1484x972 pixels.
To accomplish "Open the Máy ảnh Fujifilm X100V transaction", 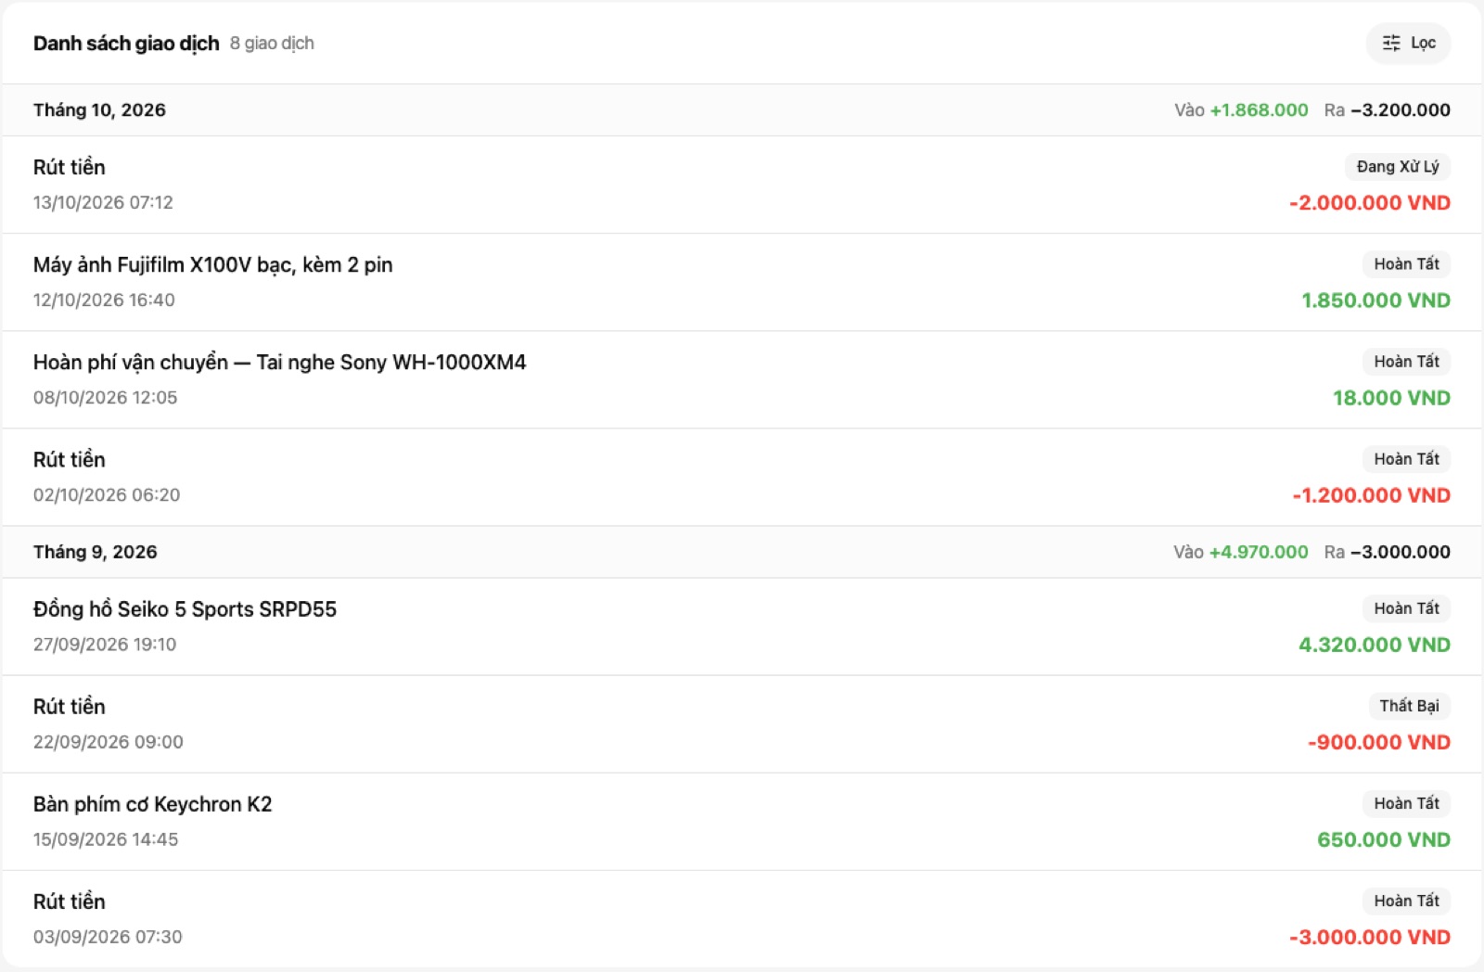I will click(742, 282).
